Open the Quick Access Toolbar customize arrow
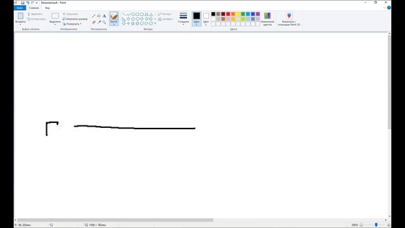The width and height of the screenshot is (405, 228). pyautogui.click(x=37, y=3)
